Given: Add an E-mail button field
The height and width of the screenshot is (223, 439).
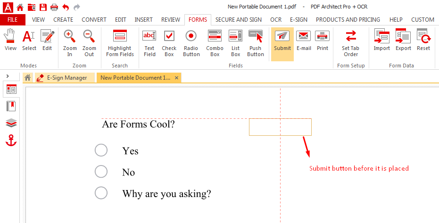Looking at the screenshot, I should pyautogui.click(x=304, y=40).
